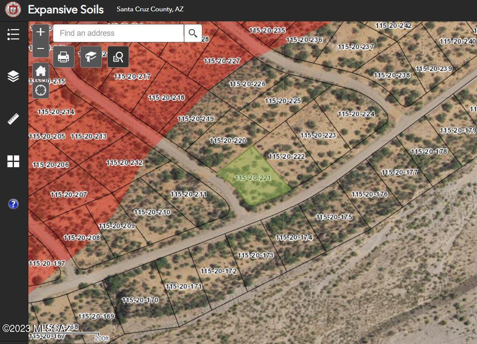477x344 pixels.
Task: Click parcel label 115-20-197
Action: click(47, 264)
